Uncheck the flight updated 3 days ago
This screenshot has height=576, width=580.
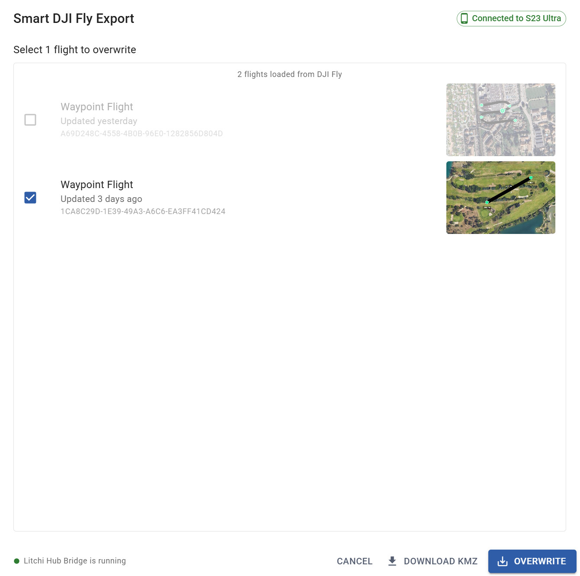tap(30, 198)
